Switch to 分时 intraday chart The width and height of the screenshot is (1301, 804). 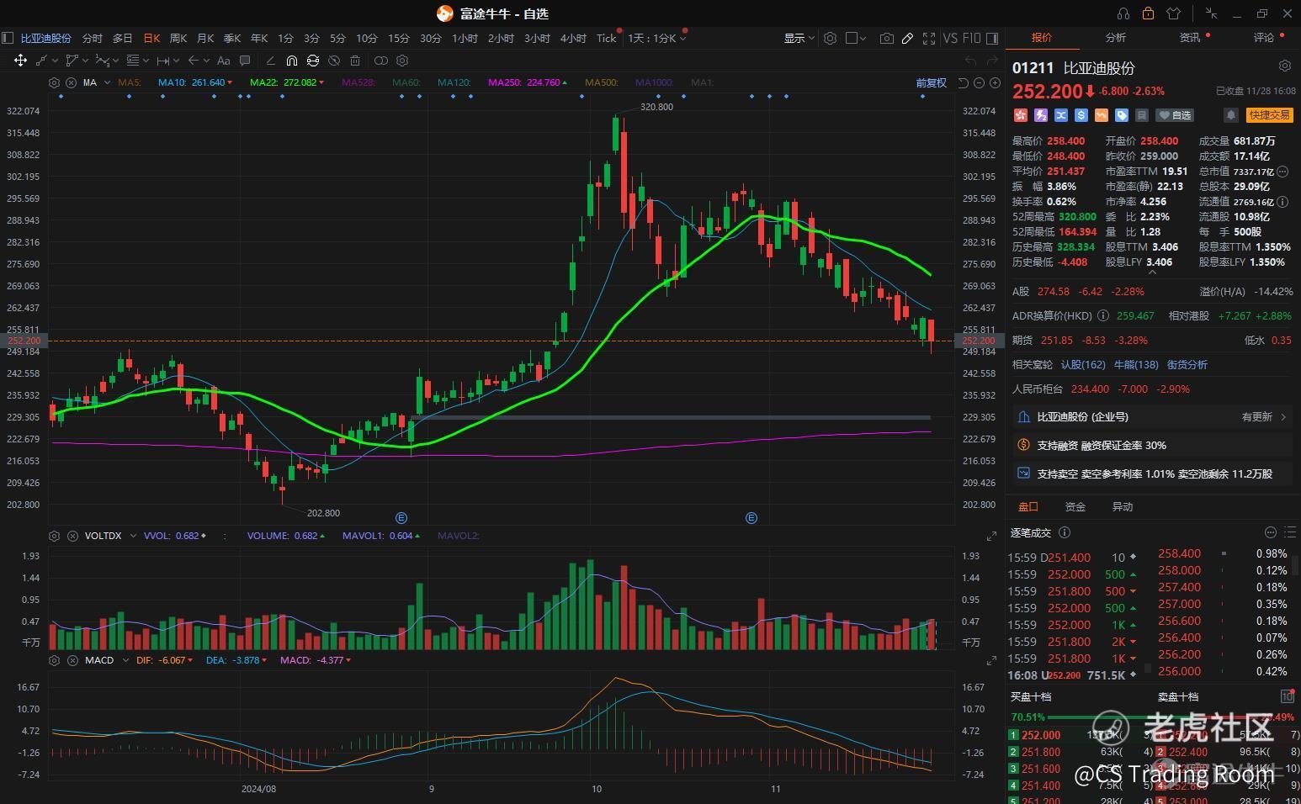93,38
